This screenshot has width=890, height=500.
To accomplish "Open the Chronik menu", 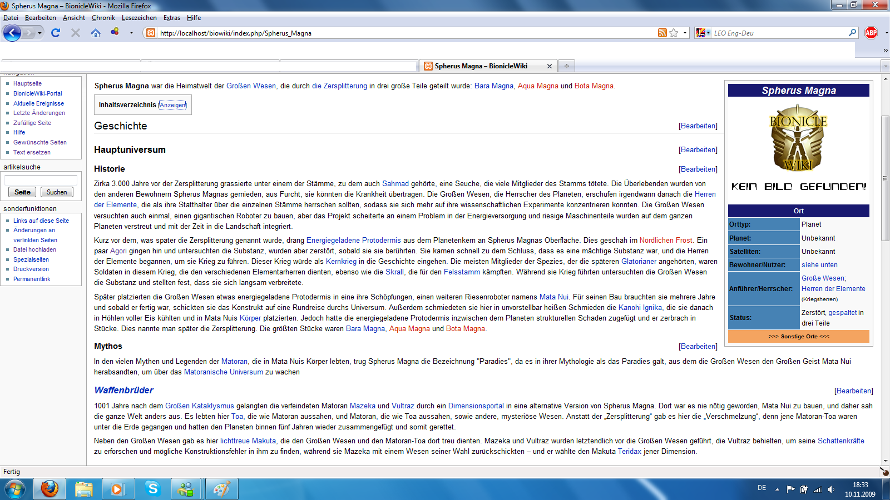I will tap(103, 18).
